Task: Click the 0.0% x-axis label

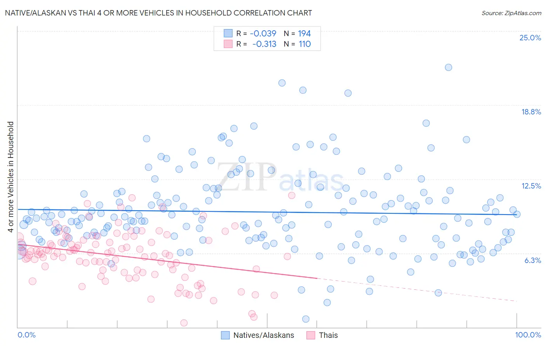Action: point(27,335)
